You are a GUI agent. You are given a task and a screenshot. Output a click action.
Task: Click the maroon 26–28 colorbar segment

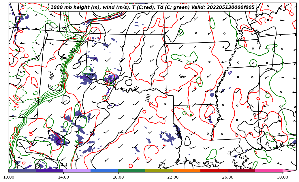pyautogui.click(x=241, y=170)
